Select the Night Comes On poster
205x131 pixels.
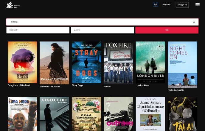point(182,64)
